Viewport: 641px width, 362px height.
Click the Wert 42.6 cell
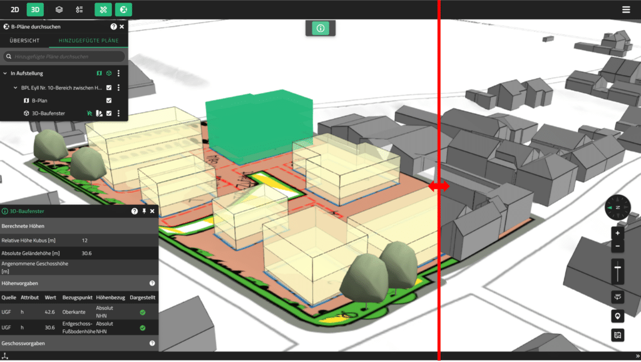49,312
